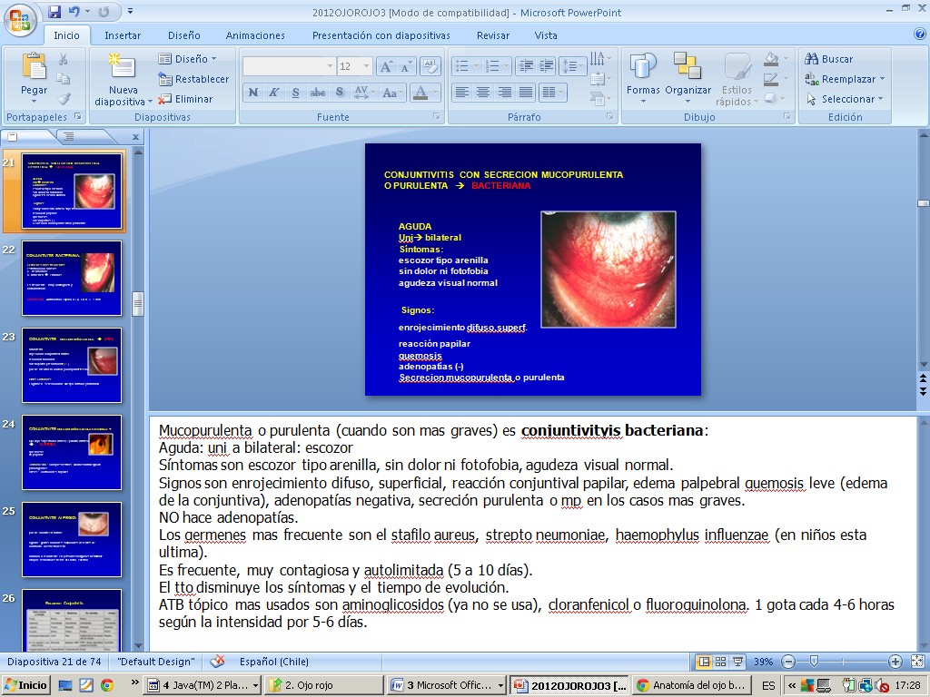The width and height of the screenshot is (930, 697).
Task: Click the center text alignment icon
Action: click(x=482, y=93)
